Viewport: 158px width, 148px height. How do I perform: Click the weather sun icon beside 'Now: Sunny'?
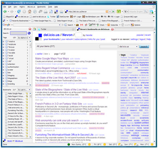click(89, 144)
